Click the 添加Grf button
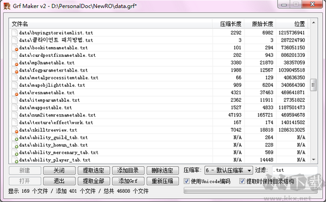The width and height of the screenshot is (326, 202). pos(128,181)
